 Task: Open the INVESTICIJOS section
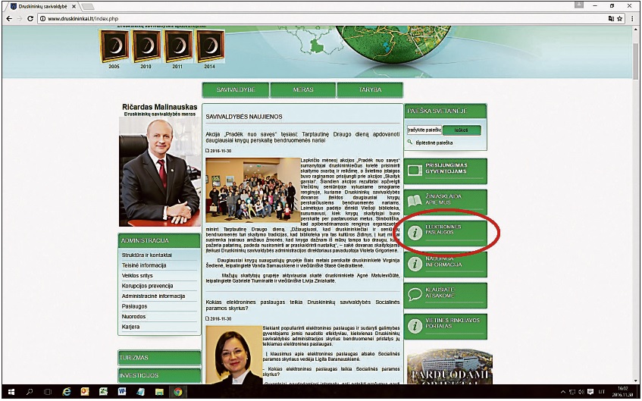(159, 375)
